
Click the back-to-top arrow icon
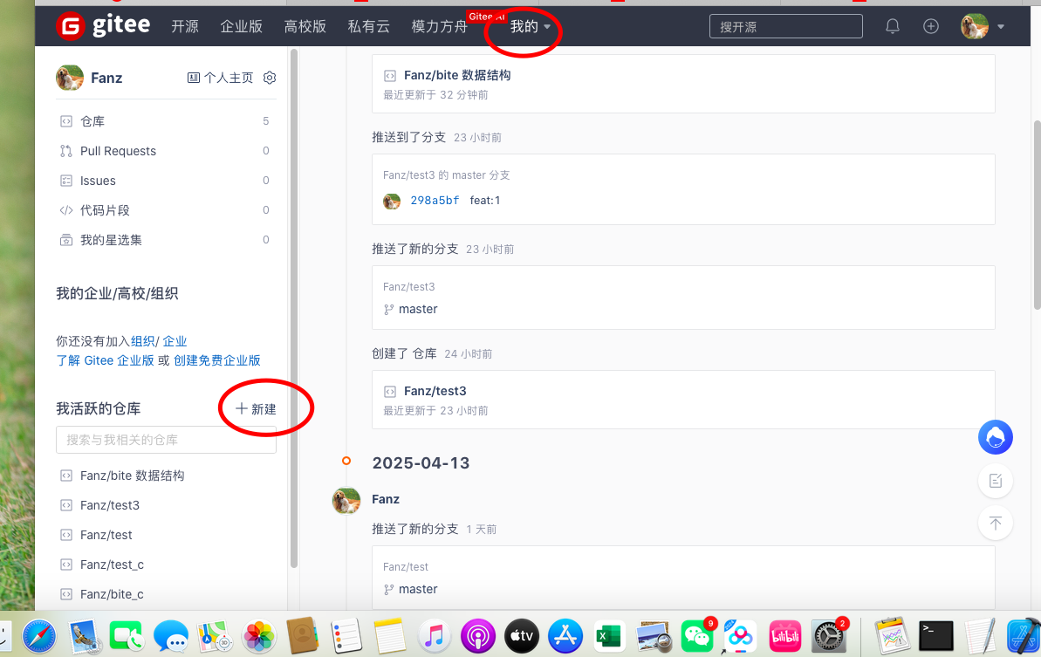click(995, 523)
